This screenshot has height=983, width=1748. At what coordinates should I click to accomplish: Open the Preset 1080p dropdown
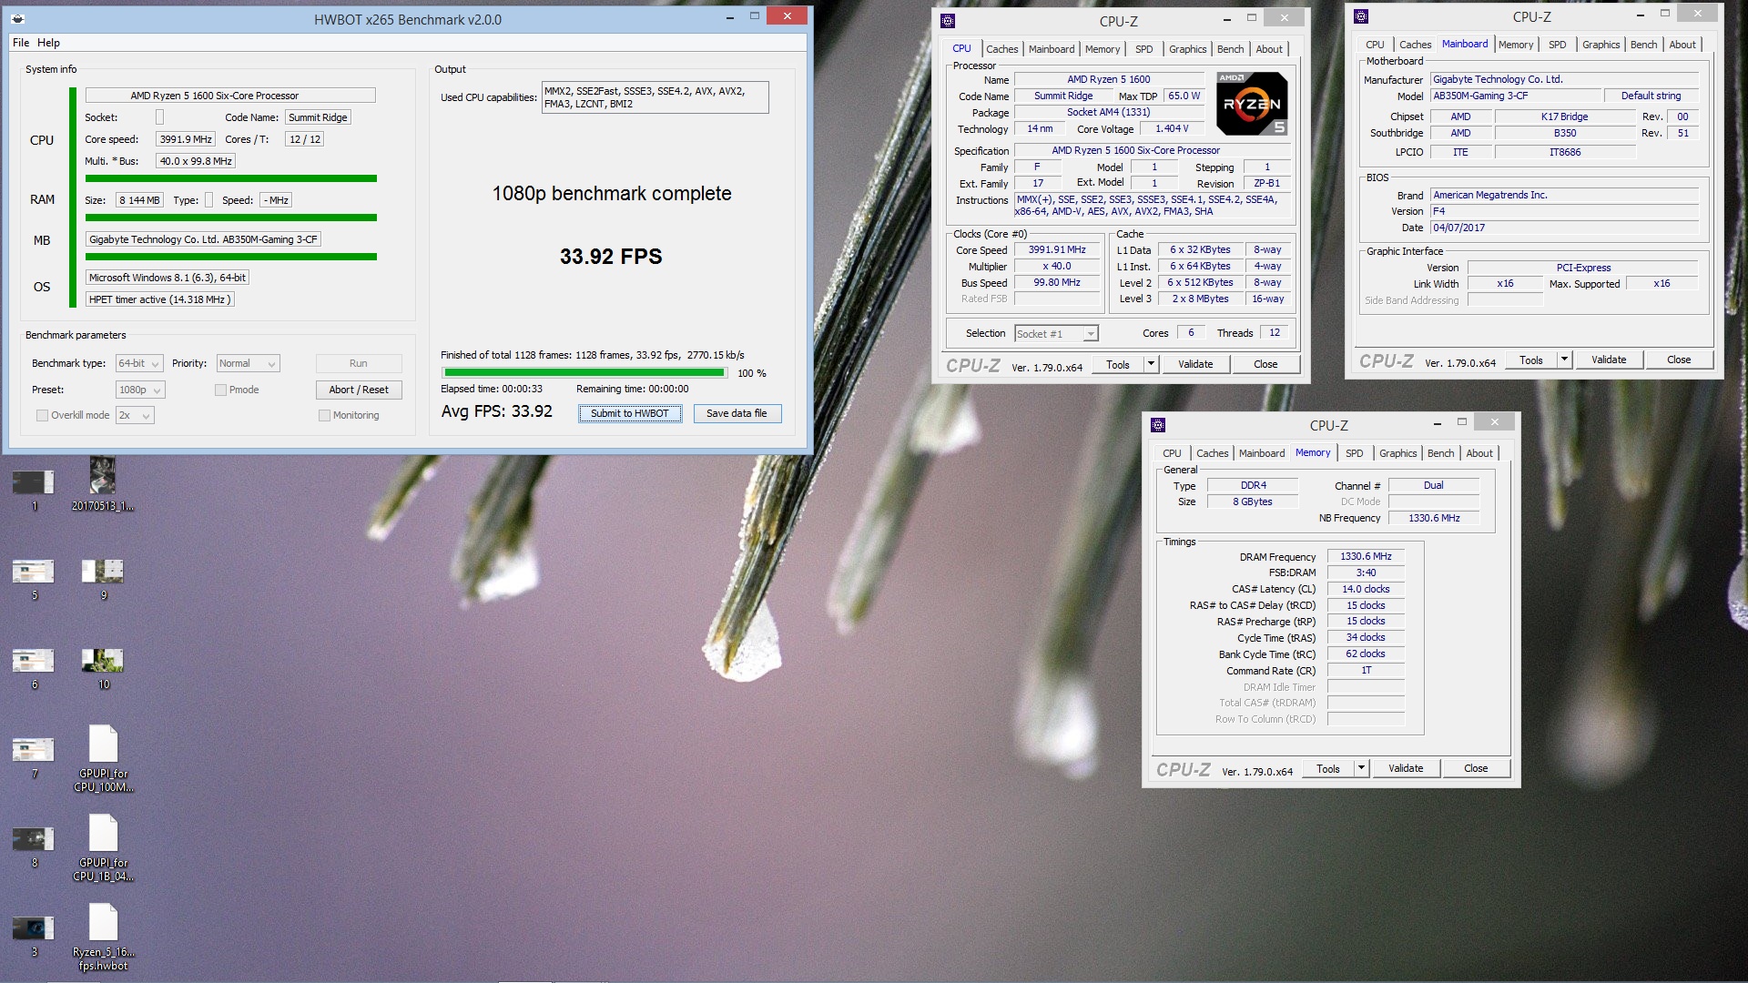(140, 390)
